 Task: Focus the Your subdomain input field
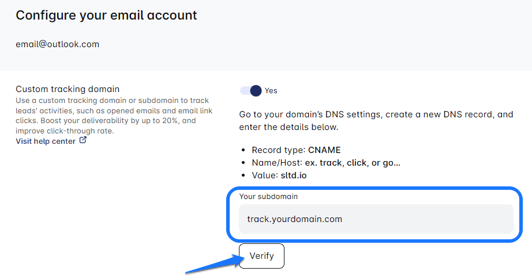pos(376,219)
